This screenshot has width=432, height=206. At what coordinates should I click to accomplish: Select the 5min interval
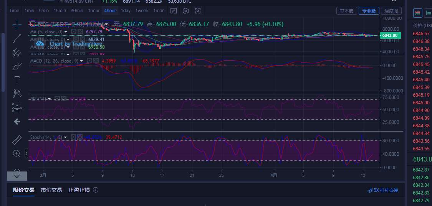tap(43, 11)
